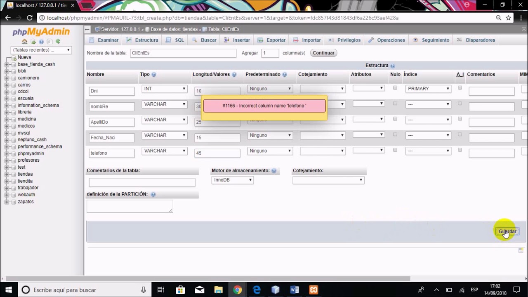
Task: Enable A_I checkbox for telefono row
Action: [x=460, y=150]
